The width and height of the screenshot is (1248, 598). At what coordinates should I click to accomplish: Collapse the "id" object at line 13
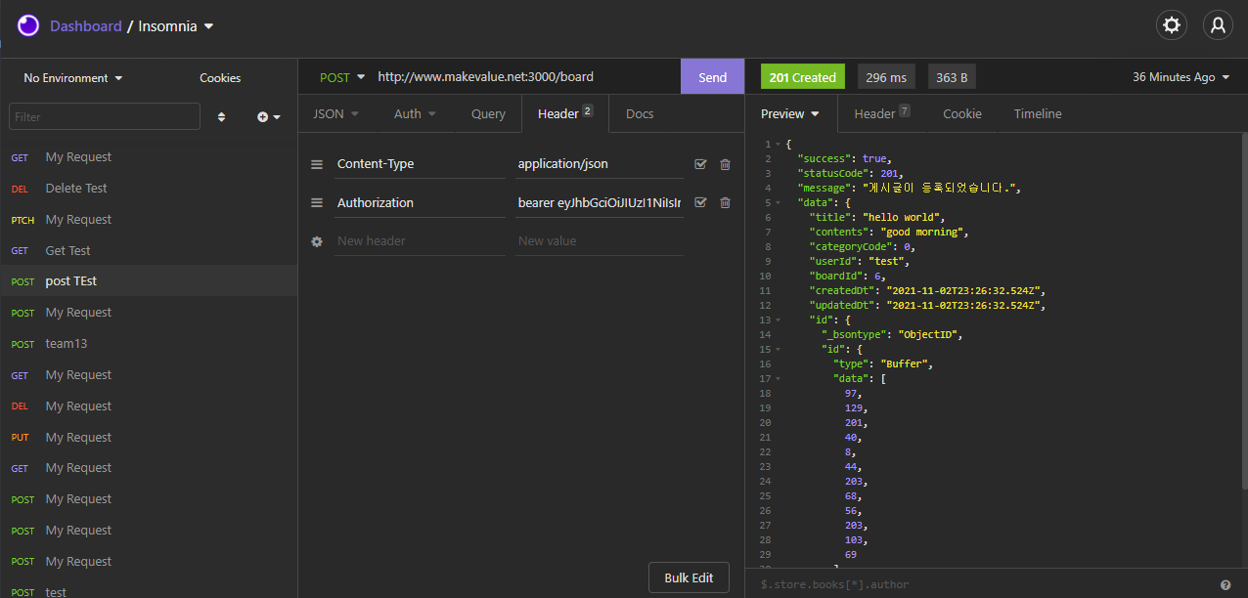[x=778, y=320]
